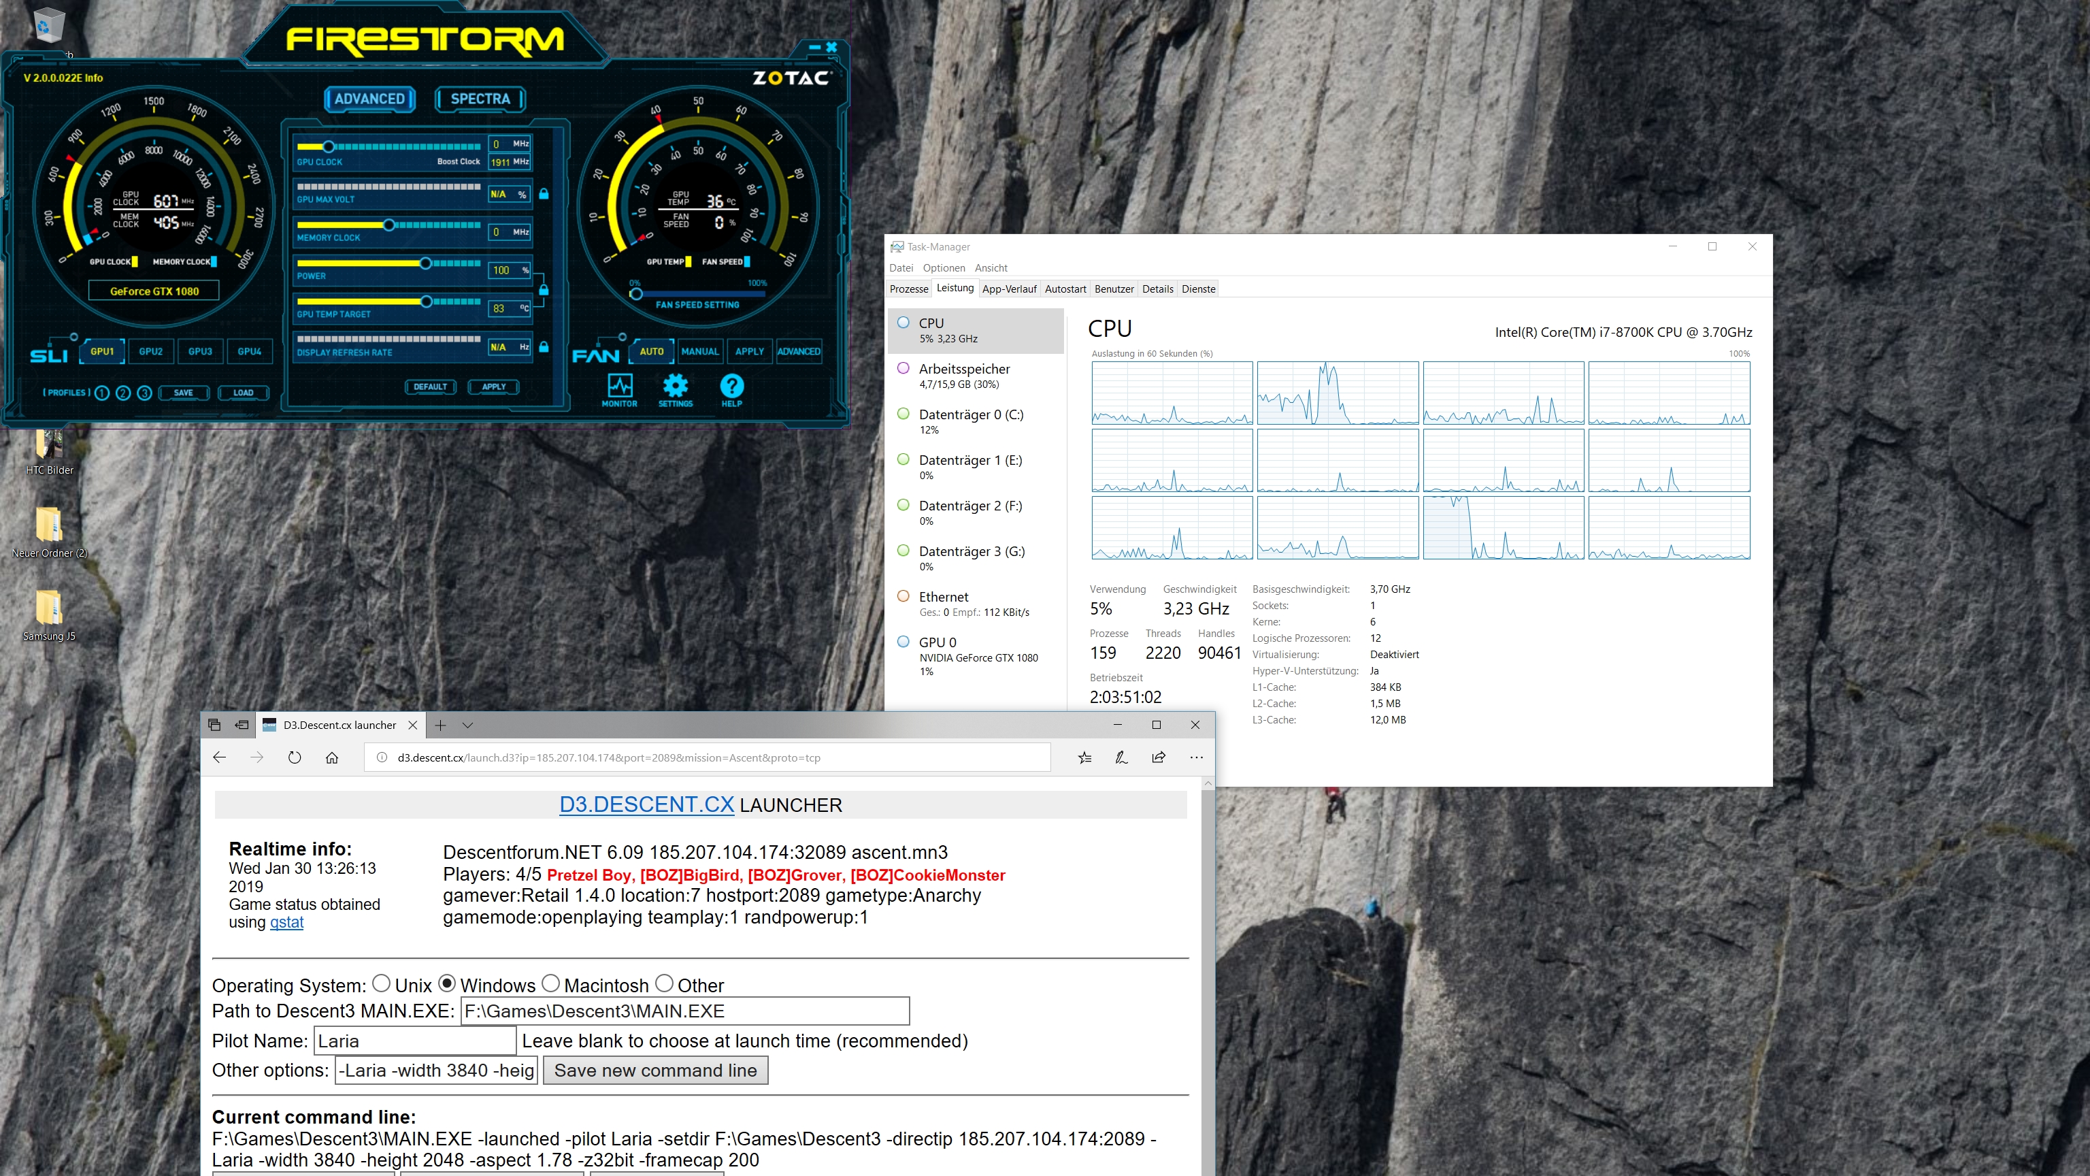Click browser refresh icon
Image resolution: width=2090 pixels, height=1176 pixels.
click(295, 757)
